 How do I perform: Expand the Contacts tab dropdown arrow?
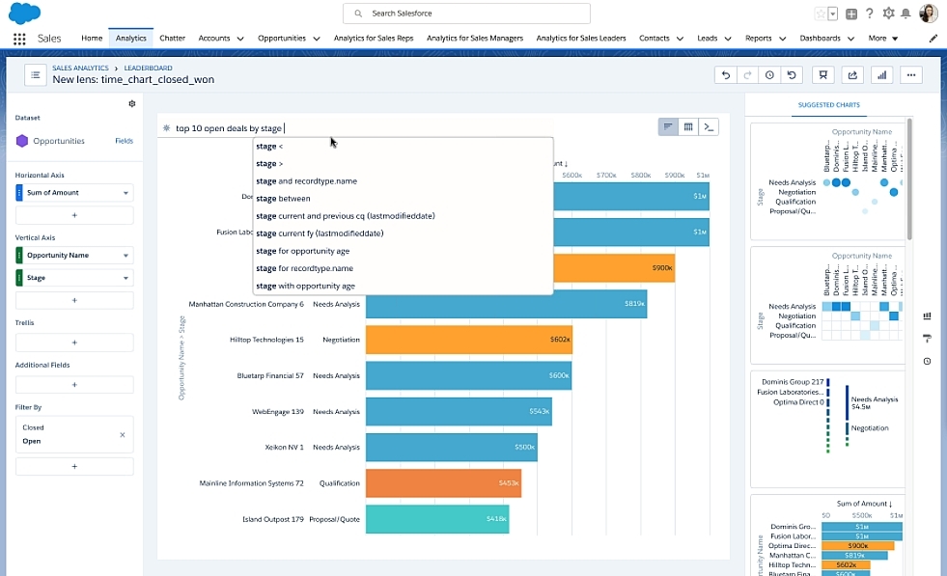[680, 39]
